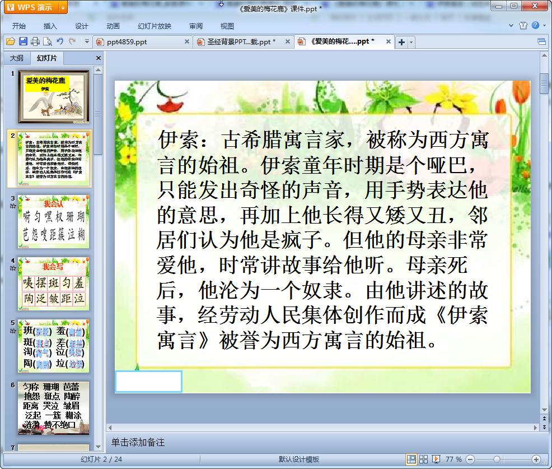Select slide 2 thumbnail with 伊索 text
The width and height of the screenshot is (552, 469).
[x=54, y=159]
